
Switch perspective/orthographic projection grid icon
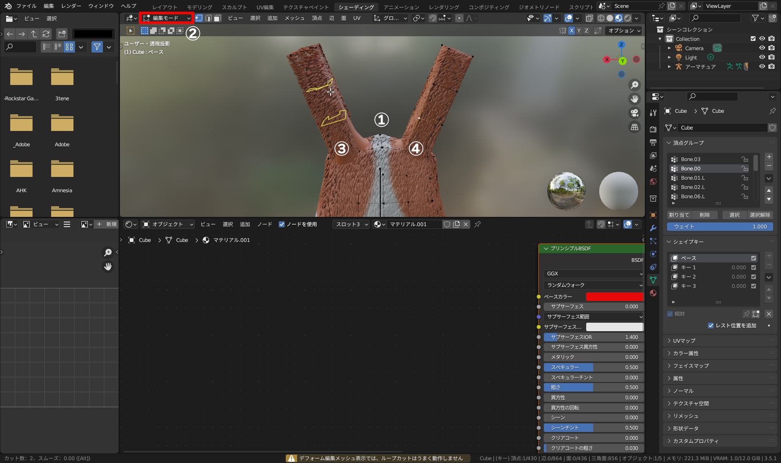[x=635, y=127]
